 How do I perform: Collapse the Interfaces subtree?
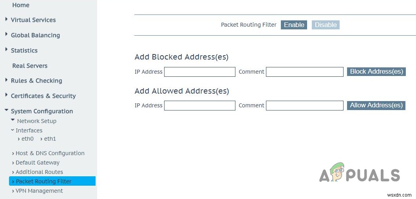(x=13, y=130)
